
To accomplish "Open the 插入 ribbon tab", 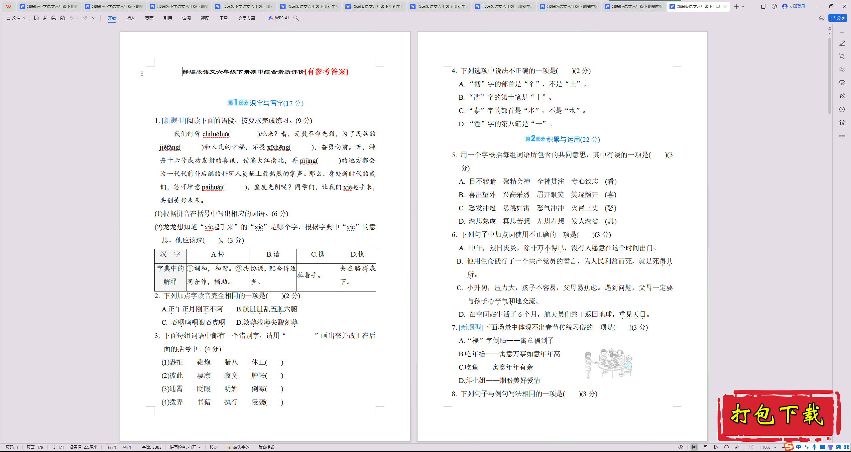I will click(131, 18).
